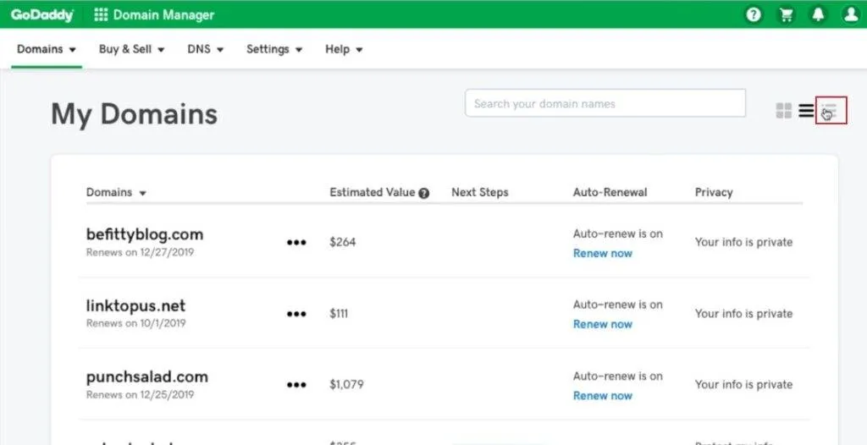Click 'Renews on 10/1/2019' text
This screenshot has height=445, width=867.
pyautogui.click(x=136, y=323)
